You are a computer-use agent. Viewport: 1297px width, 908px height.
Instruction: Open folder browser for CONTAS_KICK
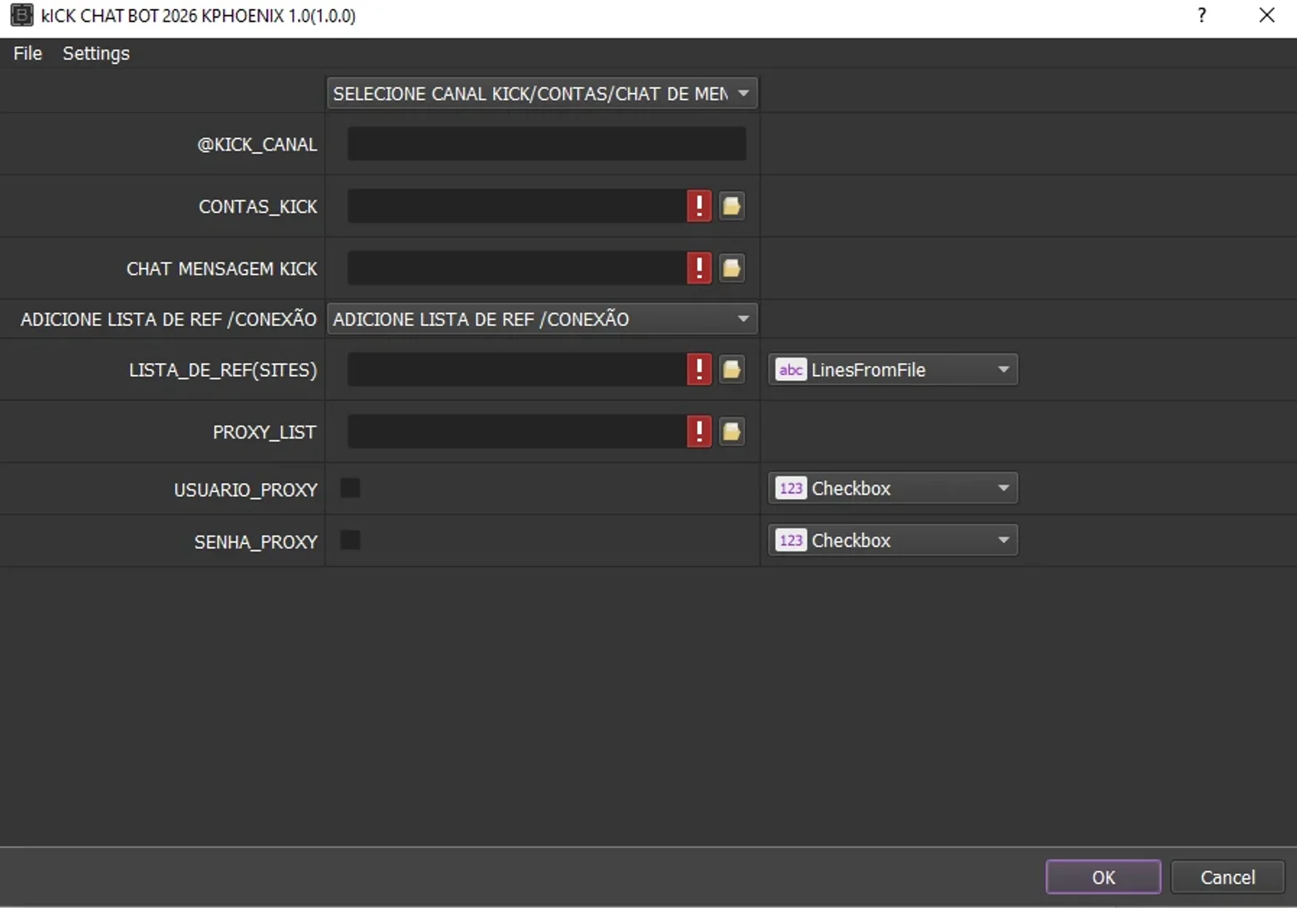[732, 206]
